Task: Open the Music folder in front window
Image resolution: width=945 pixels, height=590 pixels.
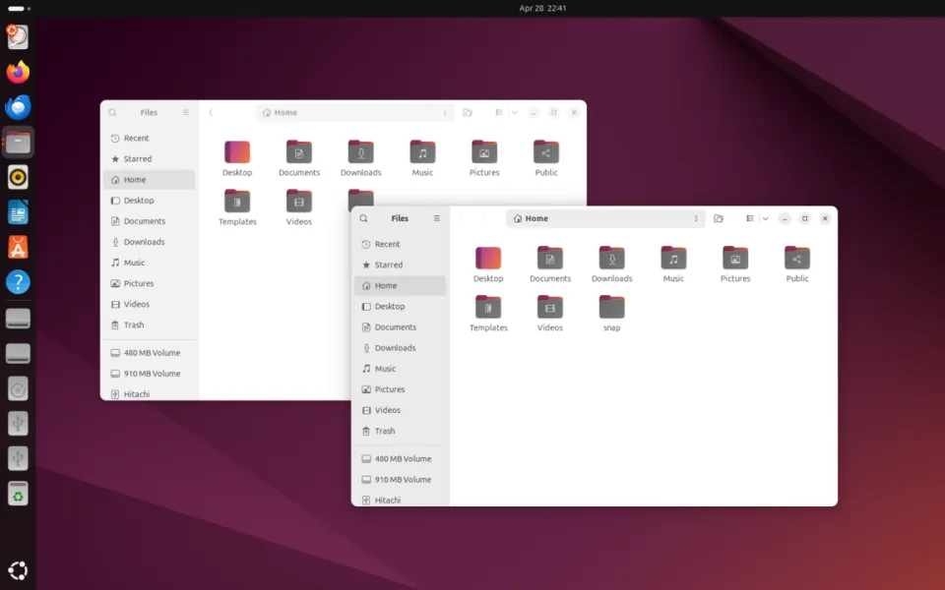Action: click(673, 265)
